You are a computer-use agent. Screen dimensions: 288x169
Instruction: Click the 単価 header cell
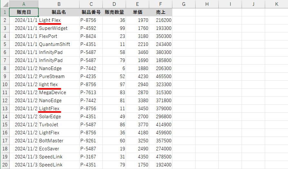pyautogui.click(x=137, y=12)
